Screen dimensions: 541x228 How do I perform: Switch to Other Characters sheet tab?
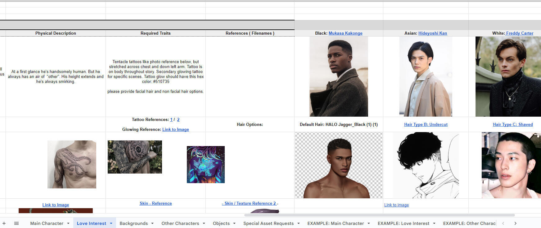(180, 223)
